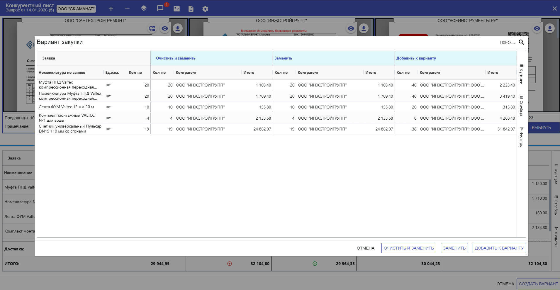560x290 pixels.
Task: Open comments with the notification badge
Action: pos(160,9)
